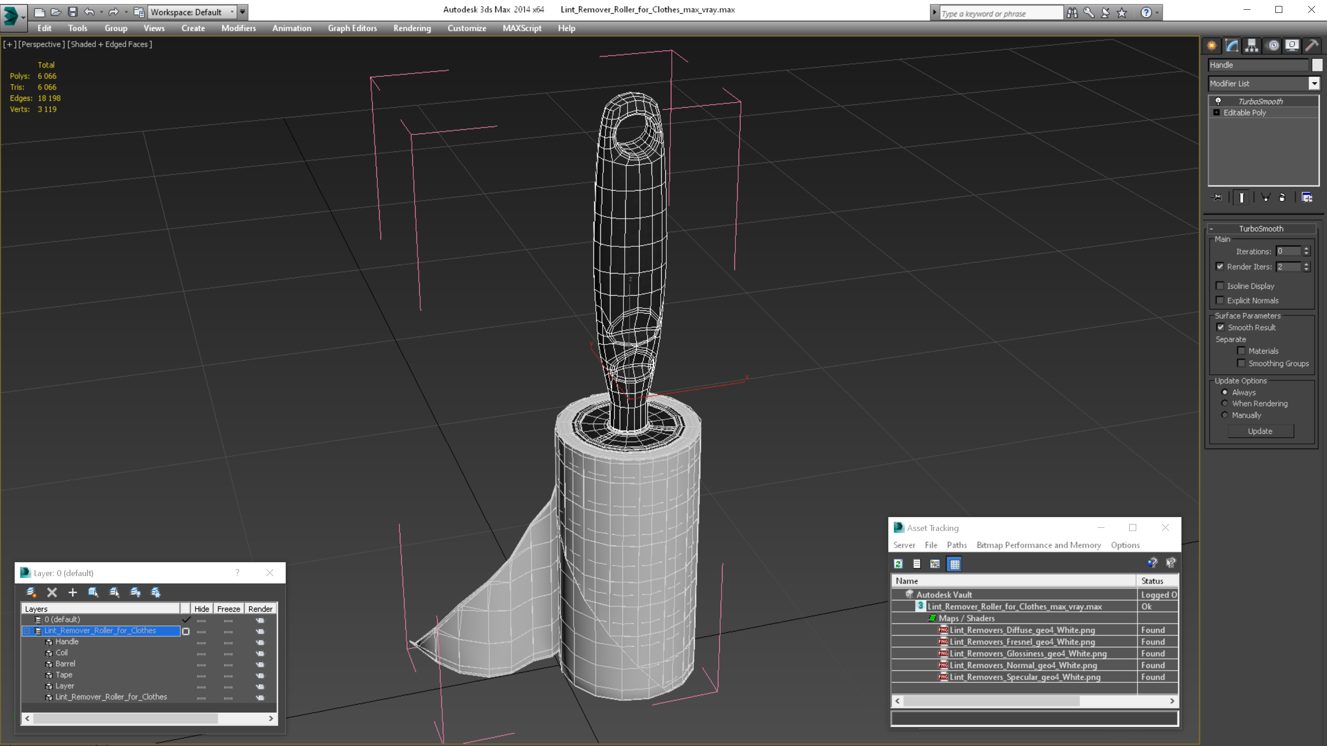Select Always update option
Image resolution: width=1327 pixels, height=746 pixels.
pyautogui.click(x=1225, y=392)
